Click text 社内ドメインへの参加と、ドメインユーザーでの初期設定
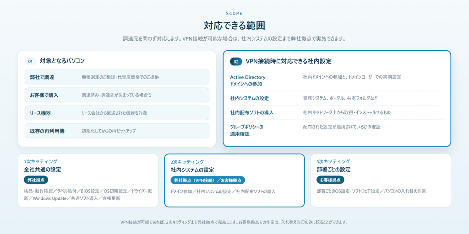Viewport: 469px width, 234px height. click(x=352, y=77)
